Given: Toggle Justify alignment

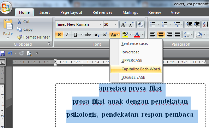Looking at the screenshot, I should (x=178, y=35).
